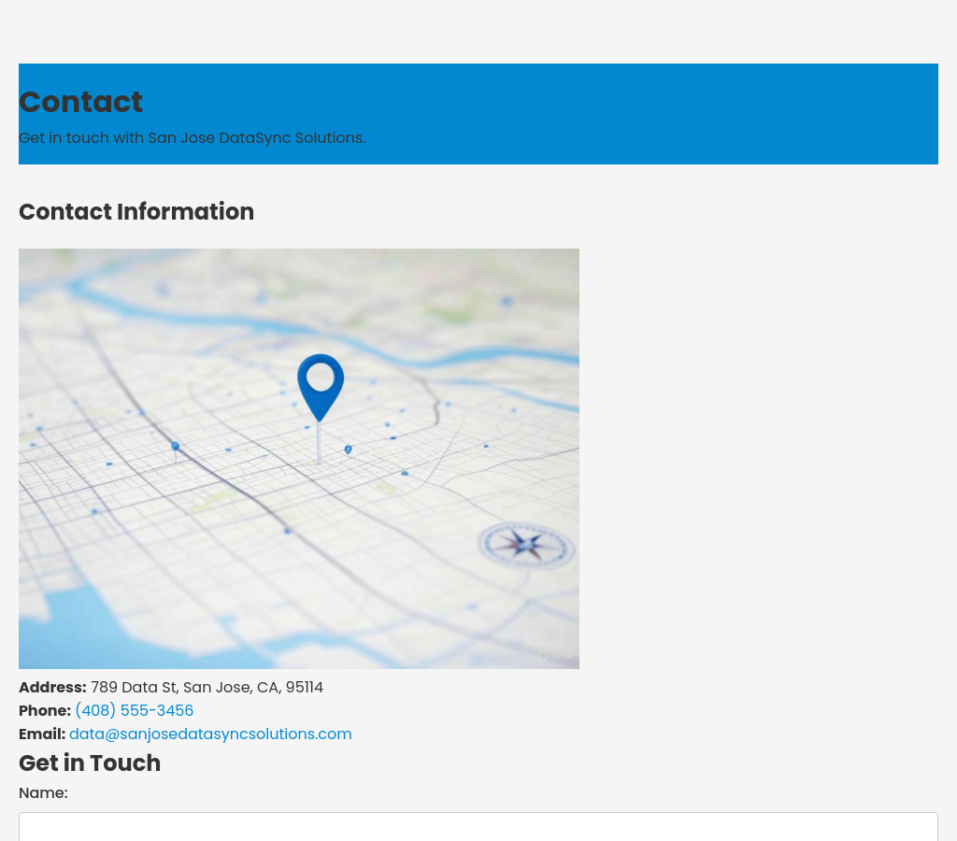Click the white hole inside the location pin
957x841 pixels.
[x=321, y=377]
